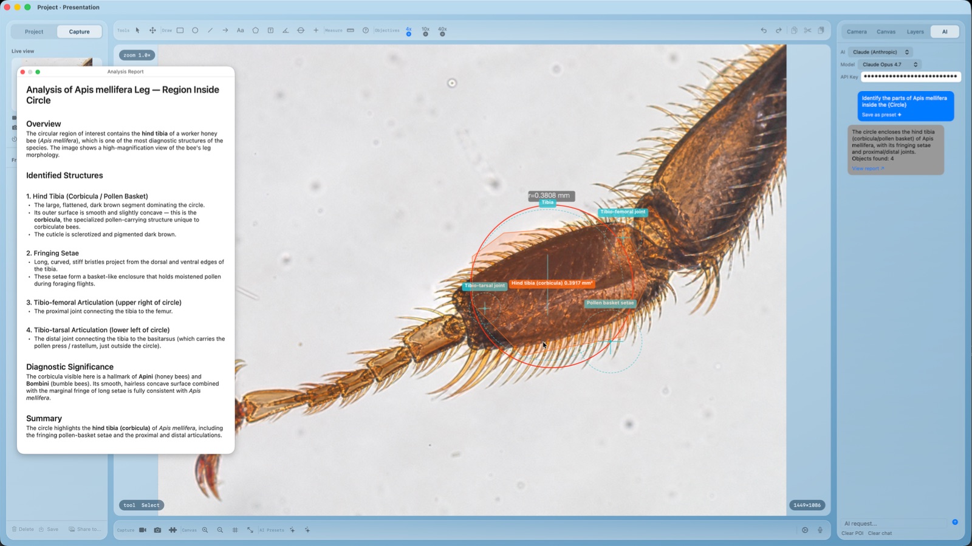The width and height of the screenshot is (972, 546).
Task: Switch objective to 10x
Action: click(425, 31)
